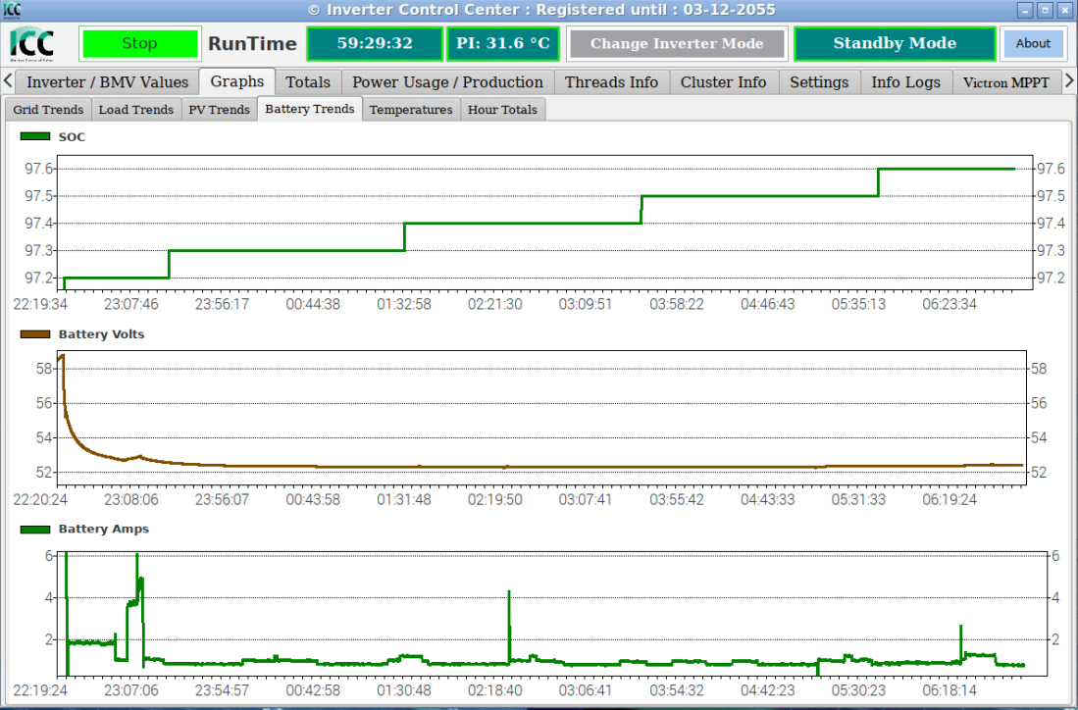Click the green Stop button
1078x710 pixels.
pyautogui.click(x=139, y=44)
